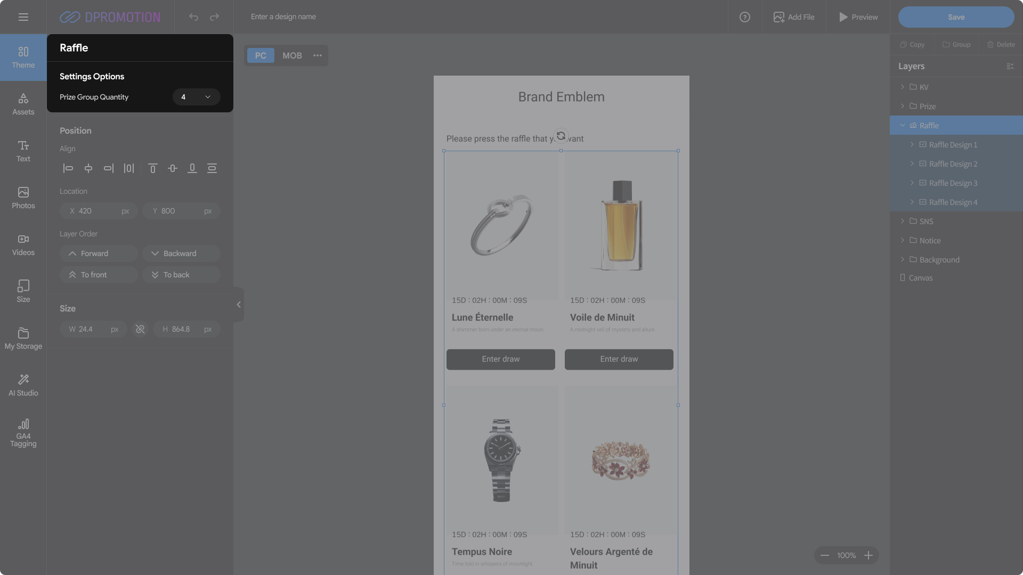
Task: Open Prize Group Quantity dropdown
Action: click(196, 97)
